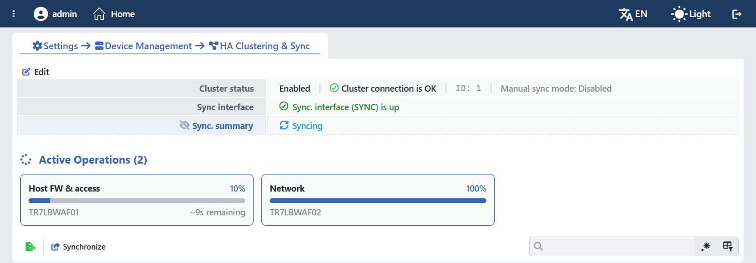Click the Syncing refresh arrows icon
The image size is (756, 263).
click(284, 125)
